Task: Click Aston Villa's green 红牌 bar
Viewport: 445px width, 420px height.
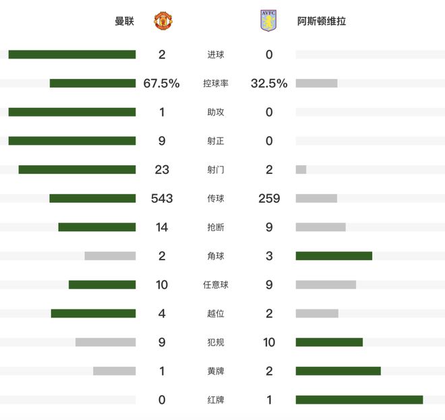Action: [x=359, y=400]
